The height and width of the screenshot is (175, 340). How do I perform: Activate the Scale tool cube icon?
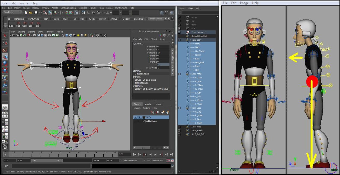[x=5, y=70]
